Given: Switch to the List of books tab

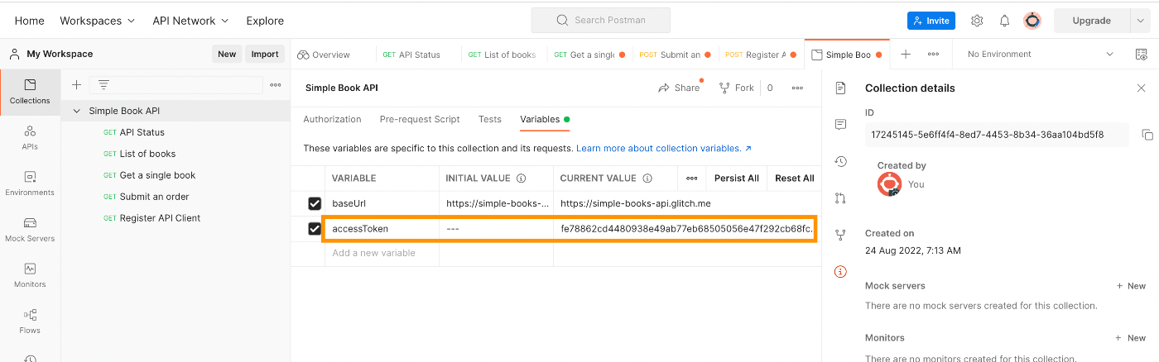Looking at the screenshot, I should 502,55.
